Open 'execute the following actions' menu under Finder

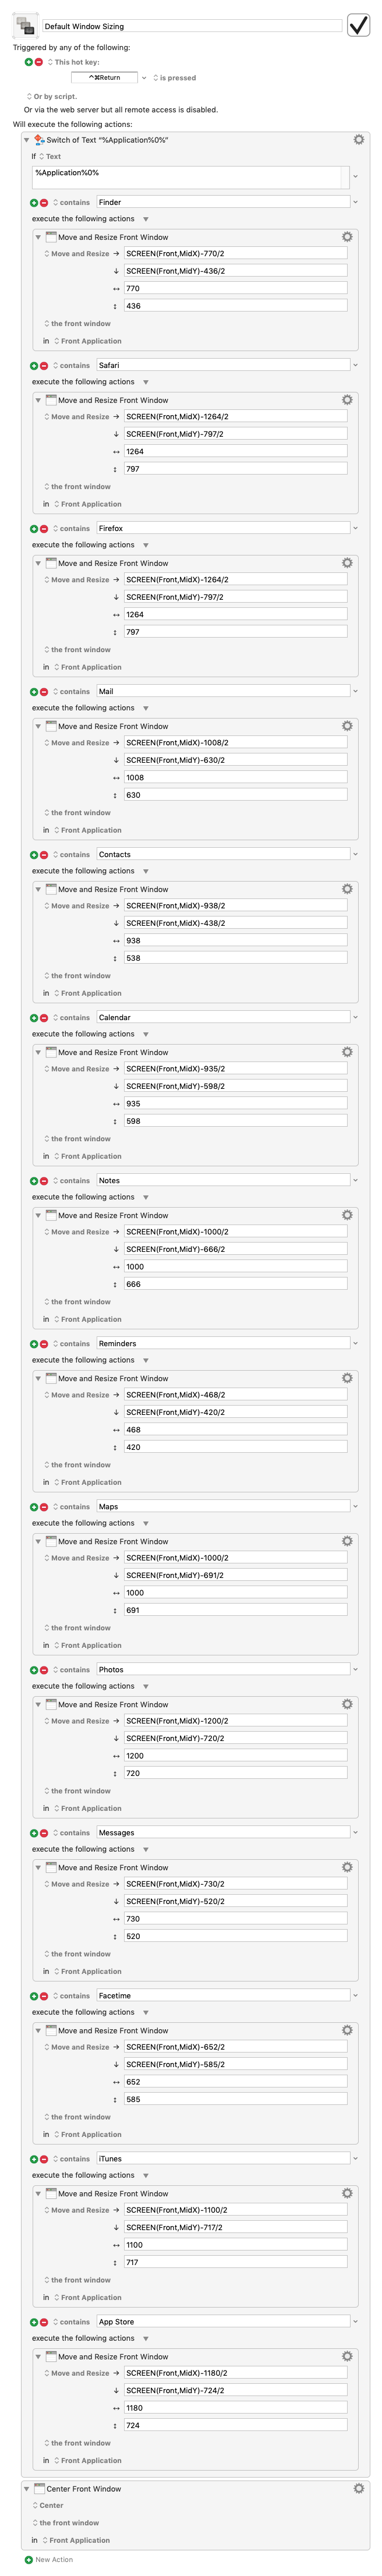pos(146,219)
